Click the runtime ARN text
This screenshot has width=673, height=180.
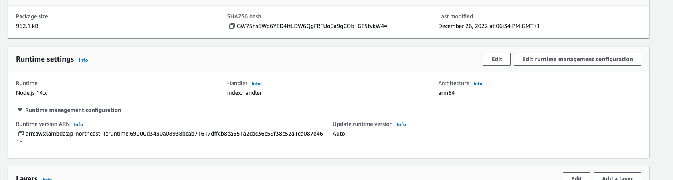pyautogui.click(x=174, y=134)
